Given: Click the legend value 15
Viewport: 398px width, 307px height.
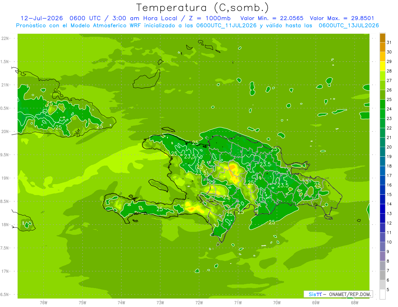Looking at the screenshot, I should coord(389,194).
